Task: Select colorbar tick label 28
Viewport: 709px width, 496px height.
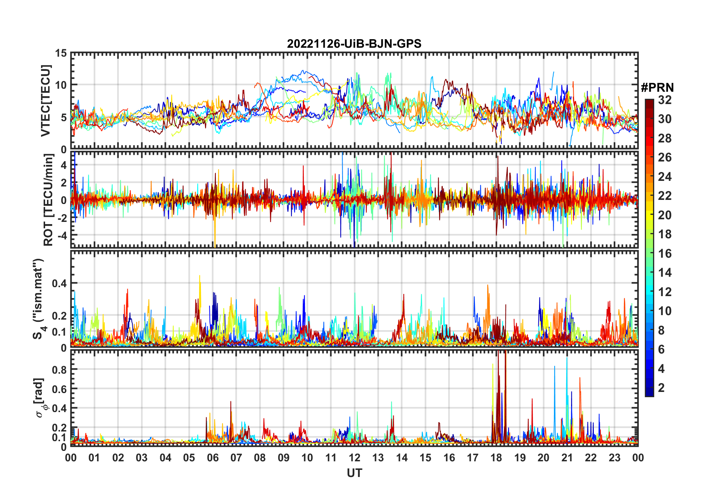Action: pyautogui.click(x=665, y=138)
